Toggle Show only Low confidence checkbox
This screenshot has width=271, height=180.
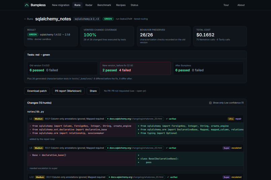(x=210, y=103)
